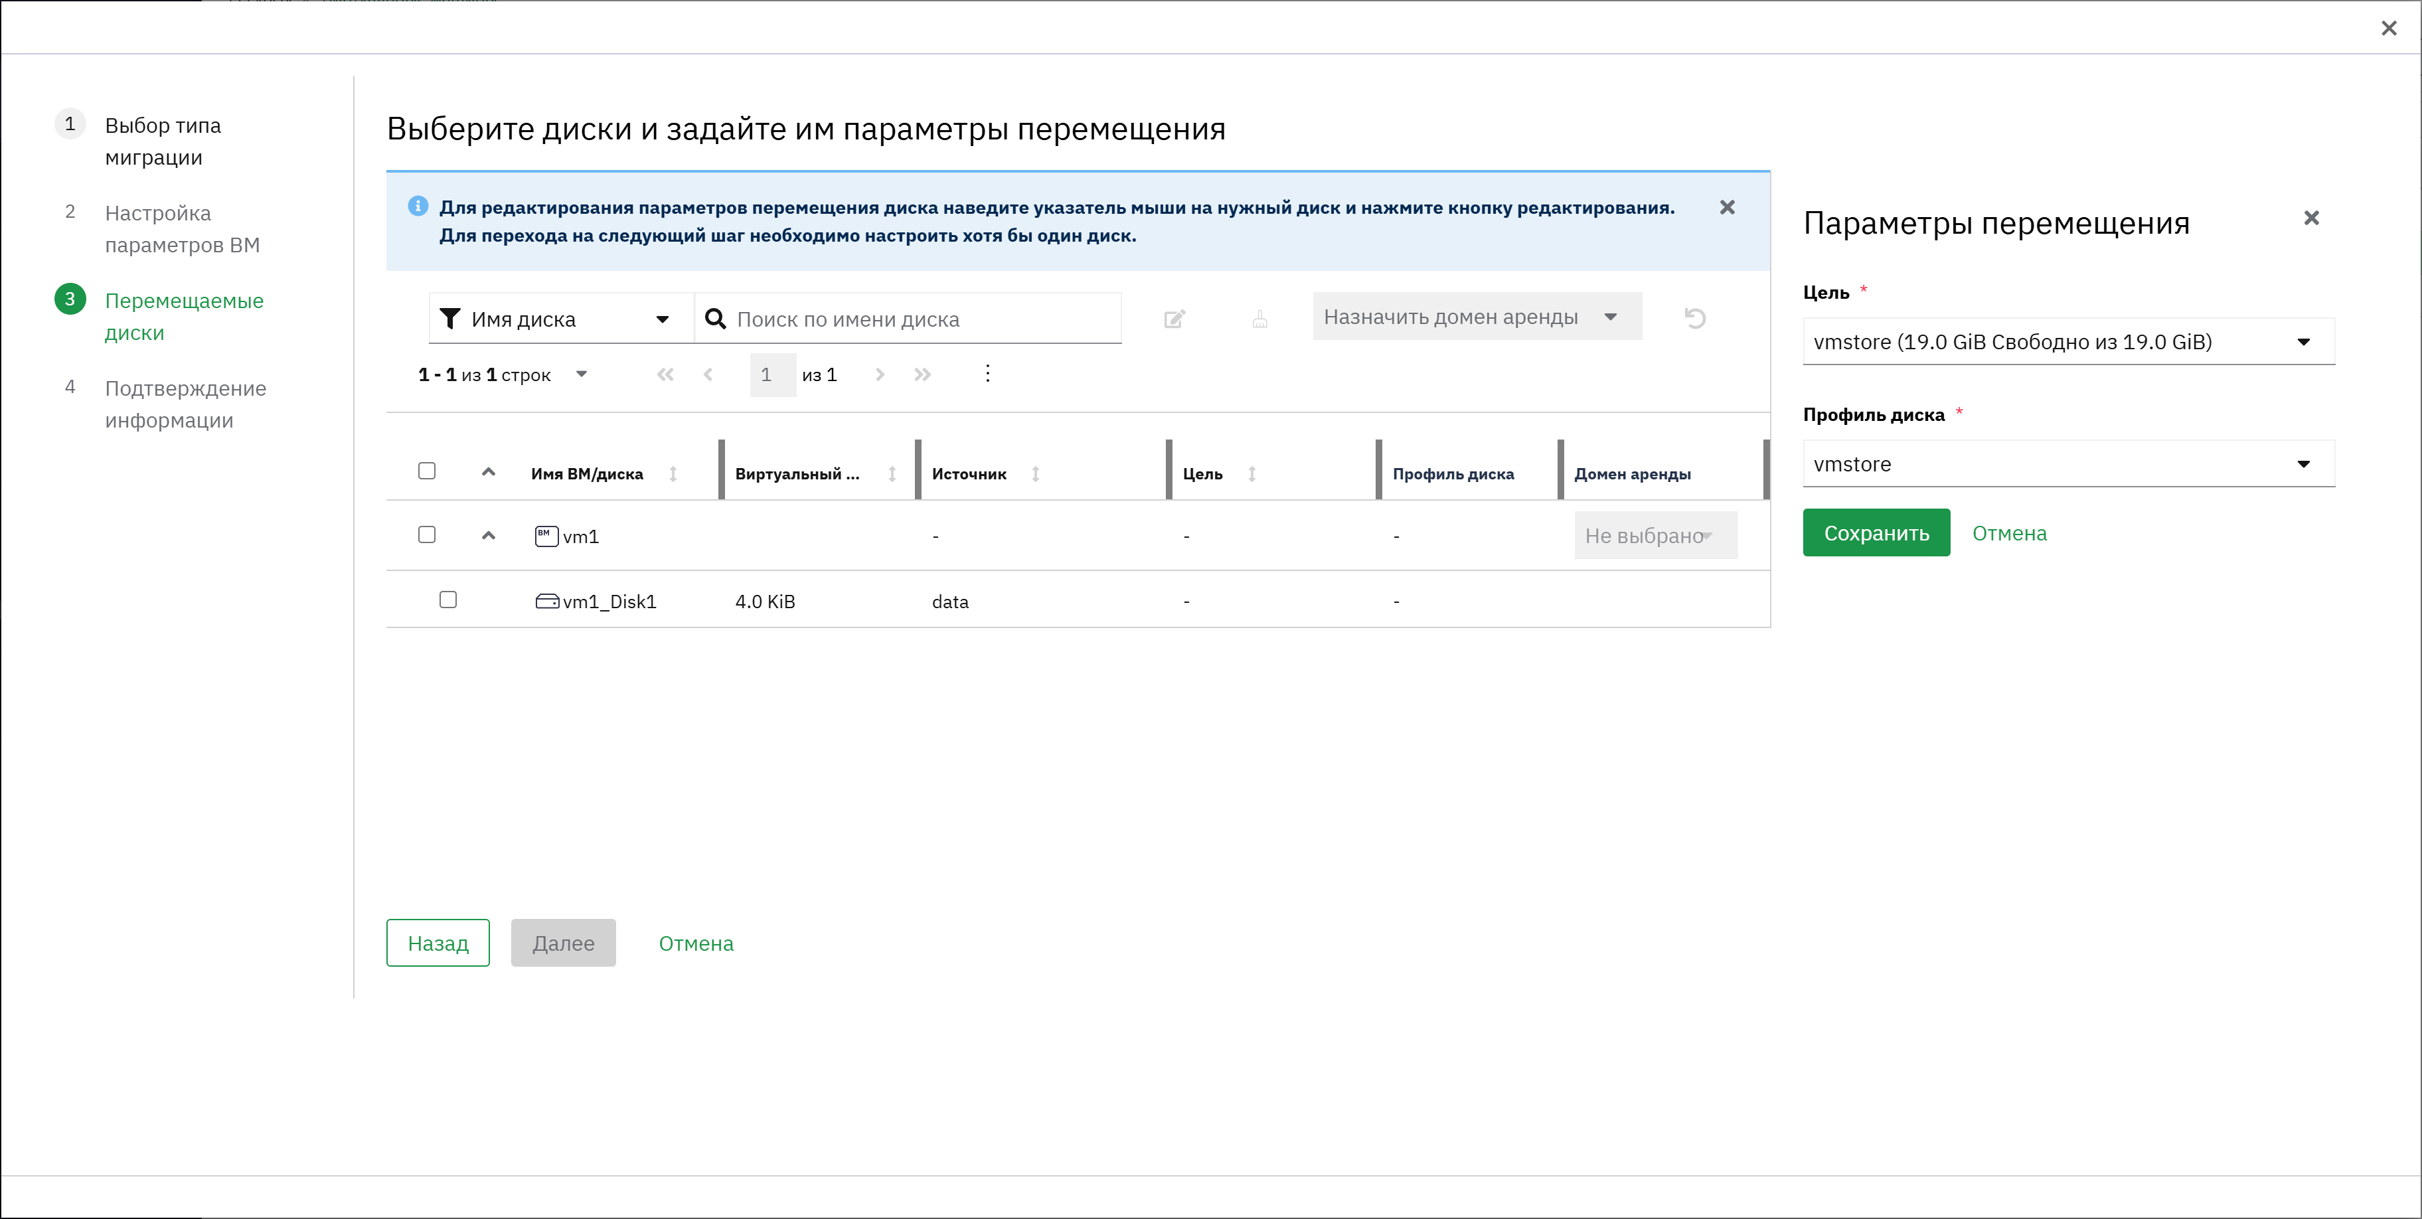Check the vm1 row checkbox
The width and height of the screenshot is (2422, 1219).
pos(427,534)
